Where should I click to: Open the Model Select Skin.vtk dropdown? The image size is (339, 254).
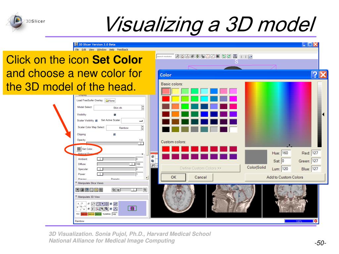click(x=119, y=107)
